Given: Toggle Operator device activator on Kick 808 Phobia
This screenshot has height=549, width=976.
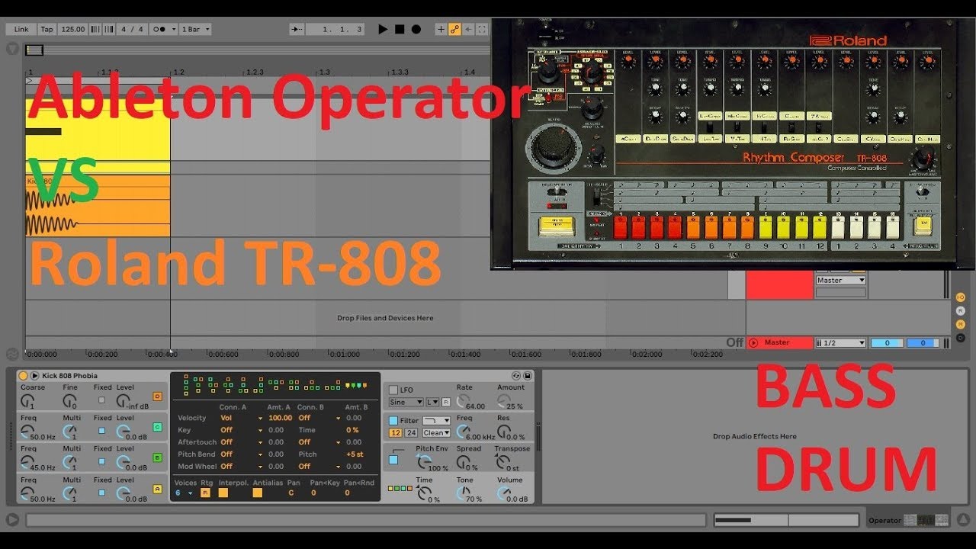Looking at the screenshot, I should tap(23, 376).
